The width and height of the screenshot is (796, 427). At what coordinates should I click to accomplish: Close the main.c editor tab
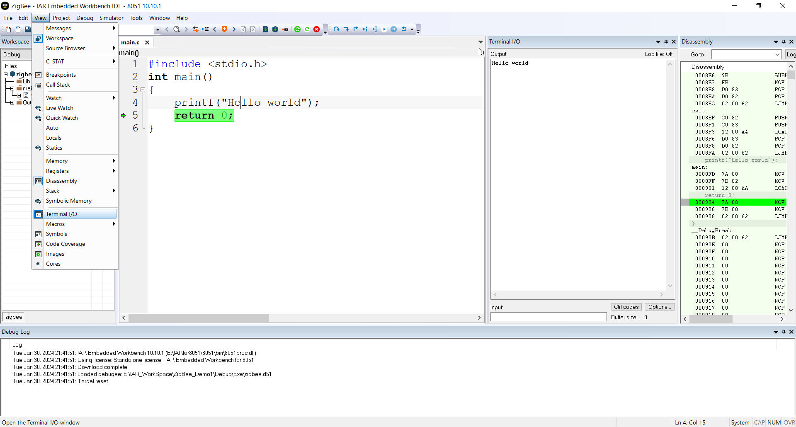[147, 42]
